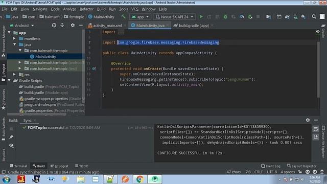Click MainActivity breadcrumb in navigation bar
Screen dimensions: 327x184
(101, 17)
